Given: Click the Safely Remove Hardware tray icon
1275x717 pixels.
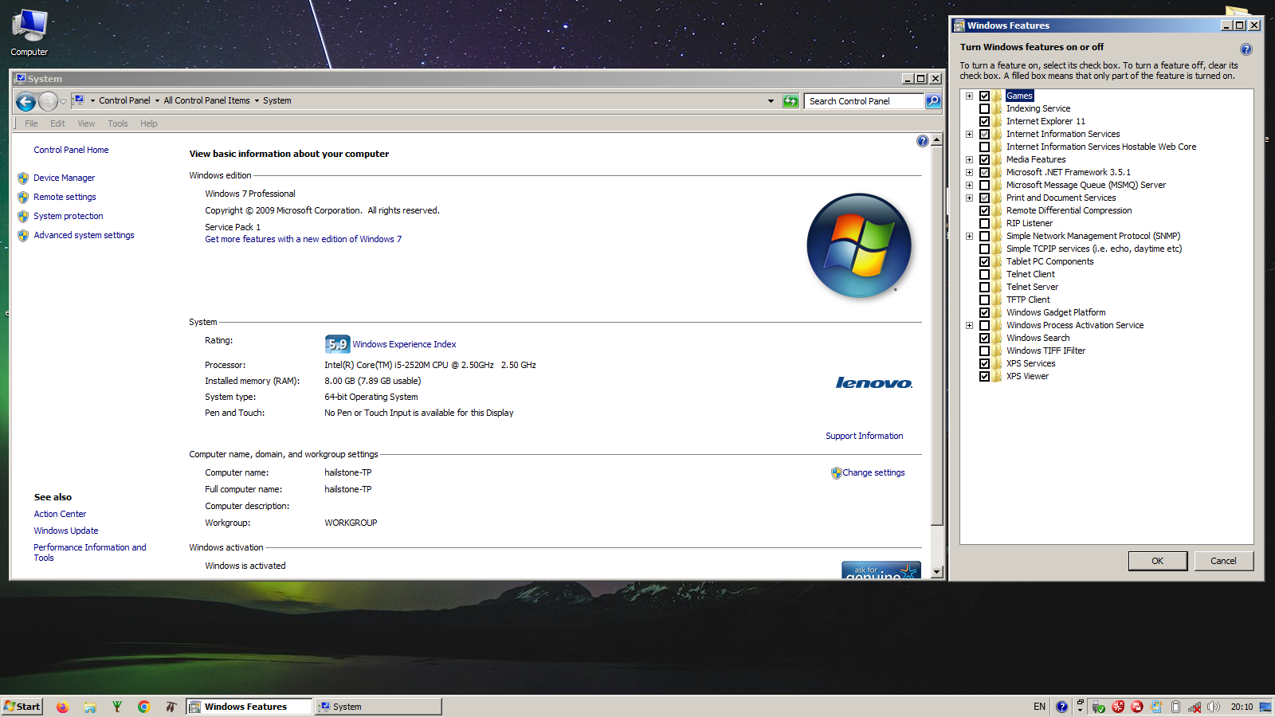Looking at the screenshot, I should (x=1098, y=707).
